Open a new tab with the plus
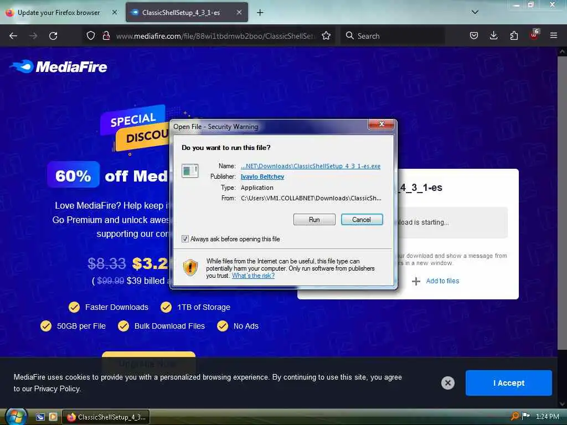Screen dimensions: 567x425 pos(260,13)
